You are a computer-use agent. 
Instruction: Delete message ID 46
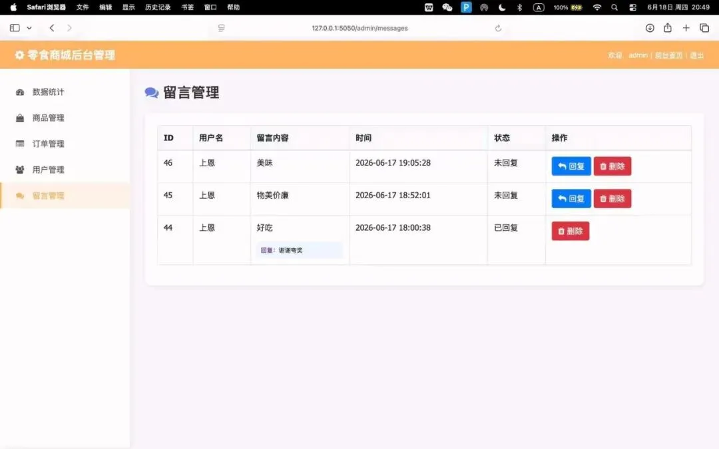[x=612, y=166]
